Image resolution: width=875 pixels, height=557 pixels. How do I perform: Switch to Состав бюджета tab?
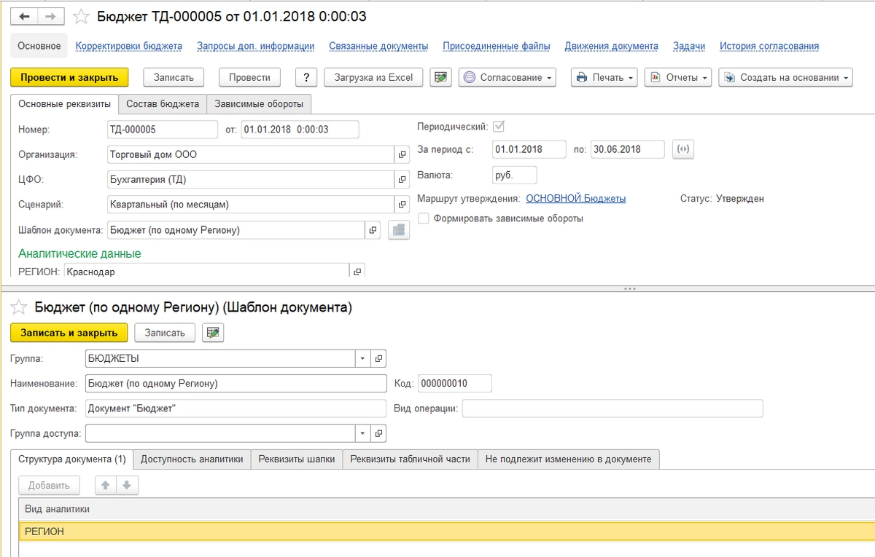[163, 104]
